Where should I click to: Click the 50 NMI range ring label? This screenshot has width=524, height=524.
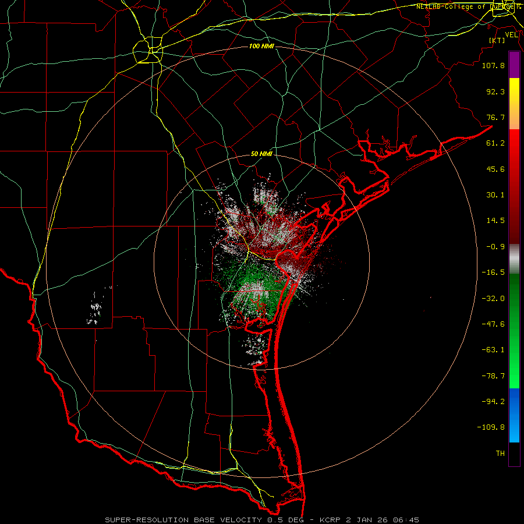(261, 154)
